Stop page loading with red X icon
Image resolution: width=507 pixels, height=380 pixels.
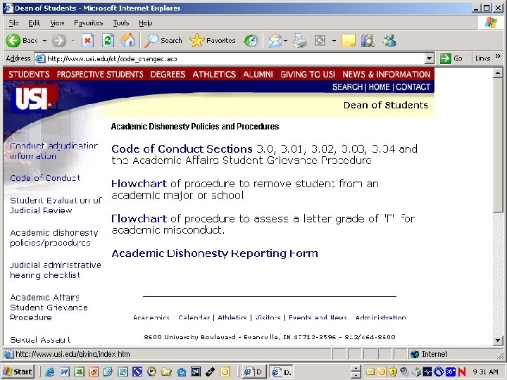tap(87, 41)
